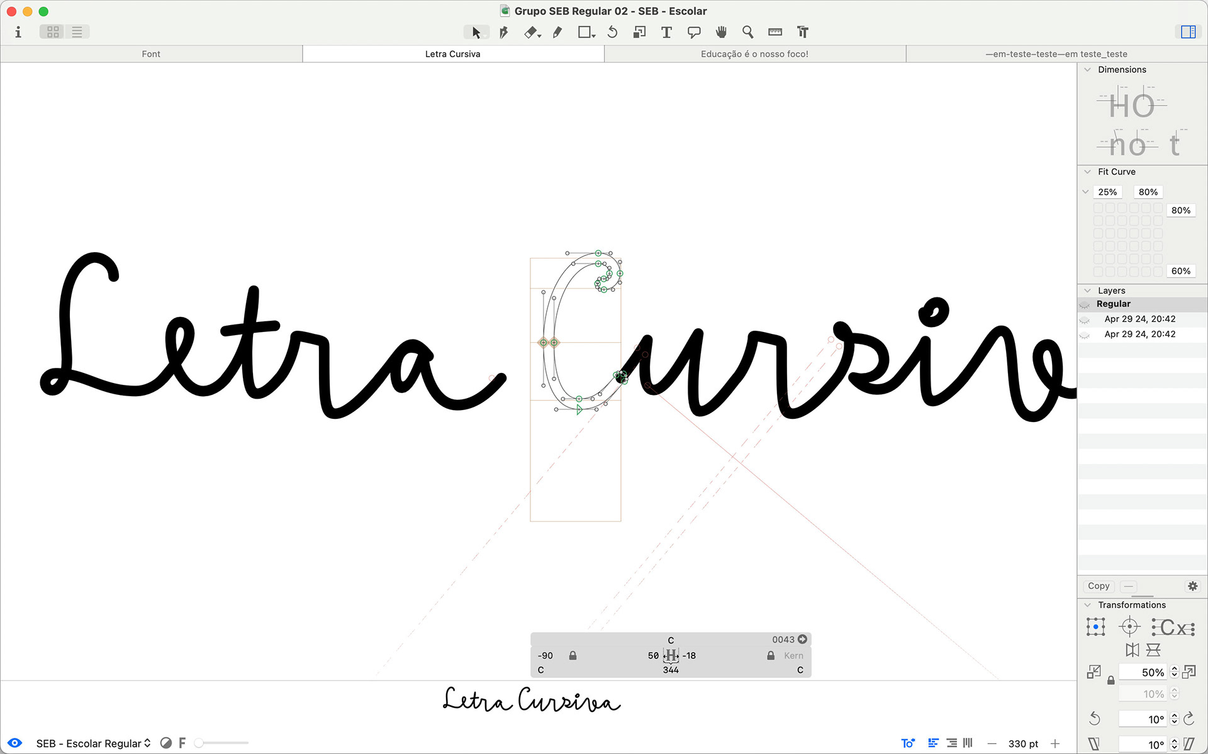1208x754 pixels.
Task: Toggle visibility of Regular layer
Action: click(1085, 304)
